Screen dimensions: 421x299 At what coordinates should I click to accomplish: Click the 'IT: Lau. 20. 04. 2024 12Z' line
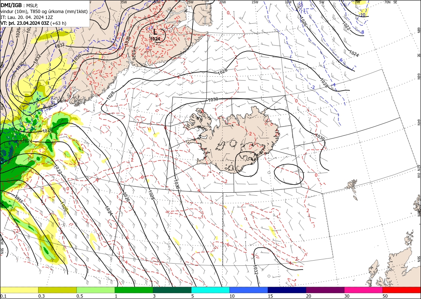tap(26, 17)
